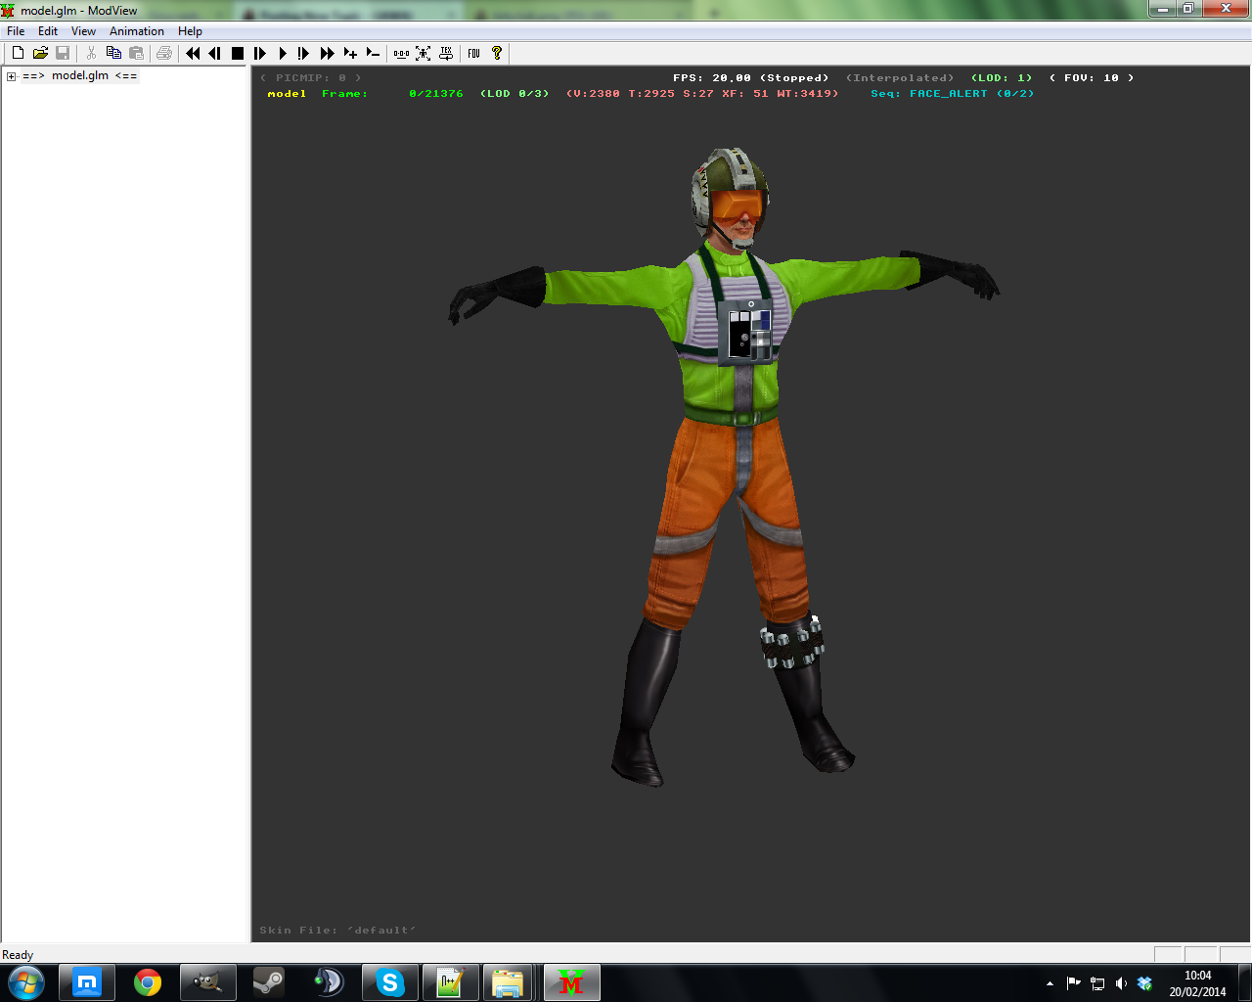Screen dimensions: 1252x1002
Task: Open the View menu
Action: pyautogui.click(x=83, y=31)
